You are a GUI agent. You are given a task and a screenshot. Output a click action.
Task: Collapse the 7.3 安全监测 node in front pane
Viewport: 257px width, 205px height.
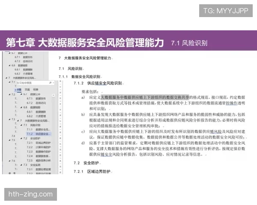click(21, 165)
